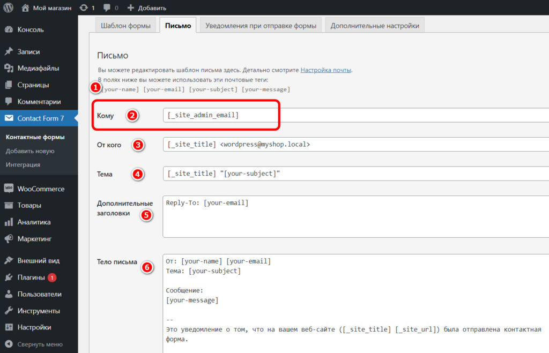Open Комментарии in the sidebar

(39, 101)
